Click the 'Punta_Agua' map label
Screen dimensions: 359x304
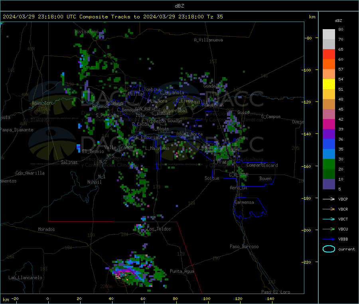click(182, 271)
